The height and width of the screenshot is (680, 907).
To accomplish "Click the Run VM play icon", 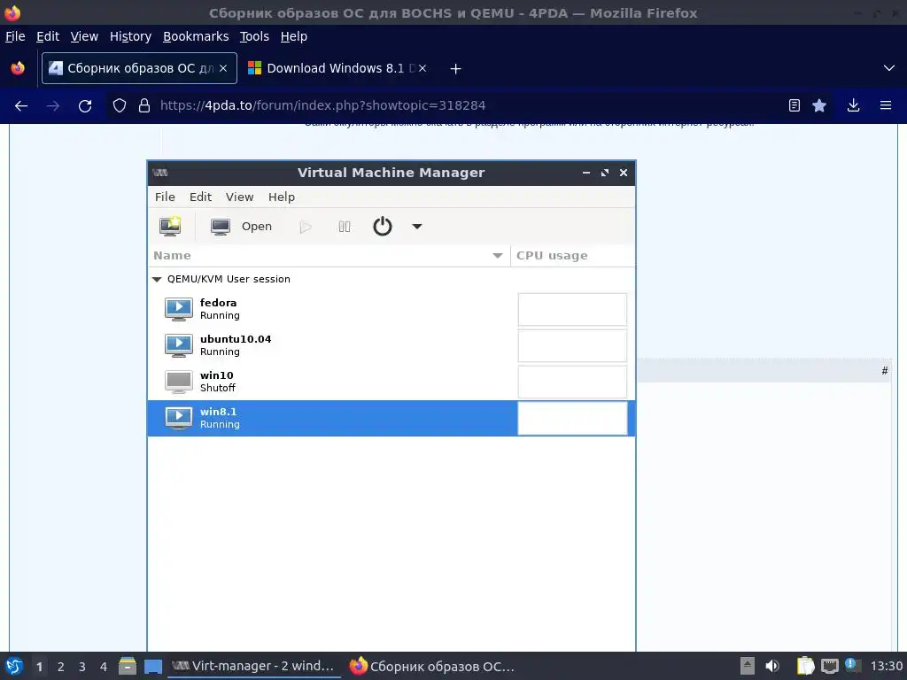I will pos(306,227).
